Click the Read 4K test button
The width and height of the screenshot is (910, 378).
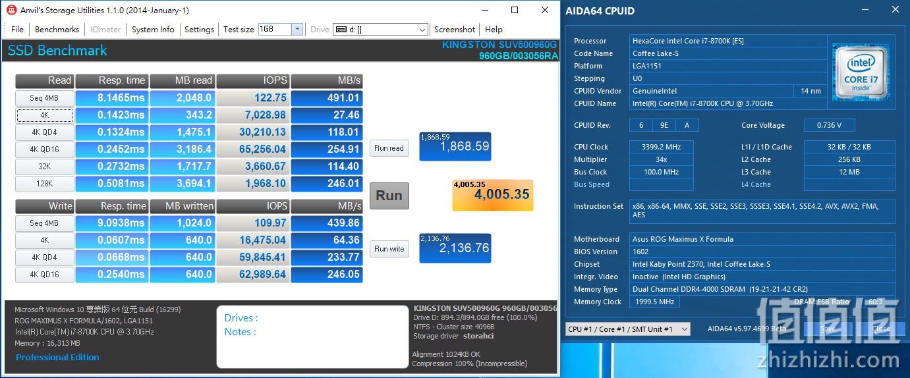pos(44,115)
